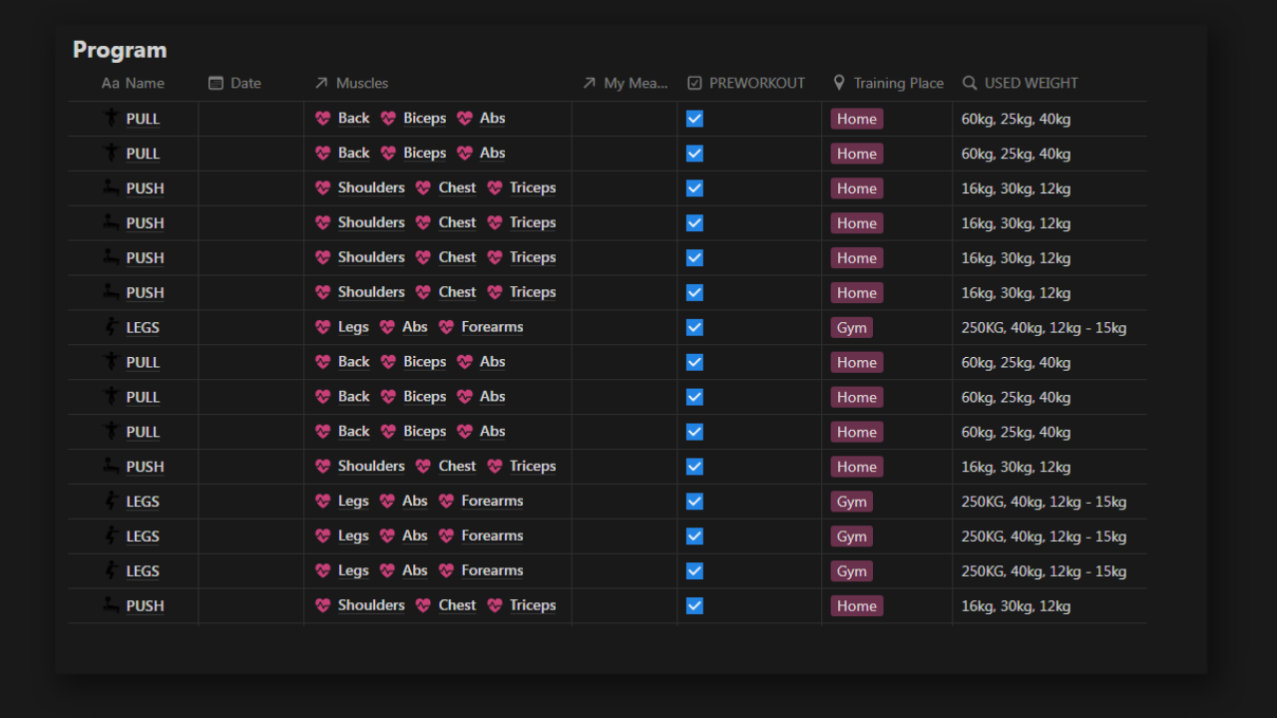This screenshot has width=1277, height=718.
Task: Select the Home tag in the first row
Action: pos(857,119)
